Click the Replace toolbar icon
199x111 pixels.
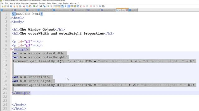point(44,6)
